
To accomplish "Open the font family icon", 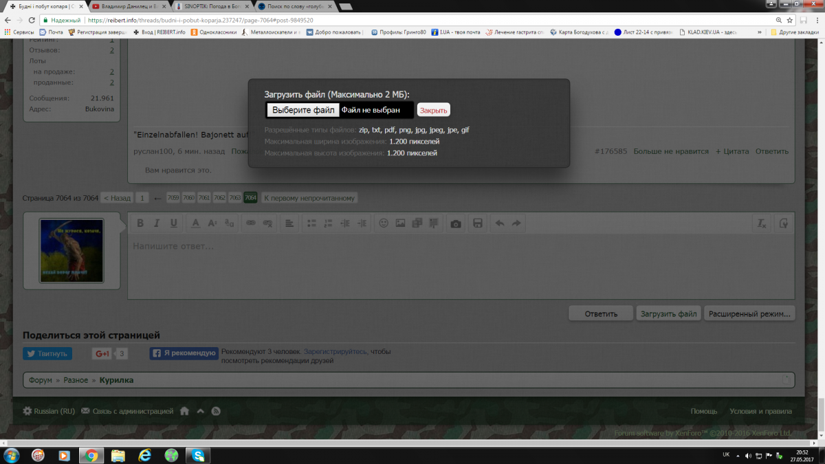I will 230,223.
